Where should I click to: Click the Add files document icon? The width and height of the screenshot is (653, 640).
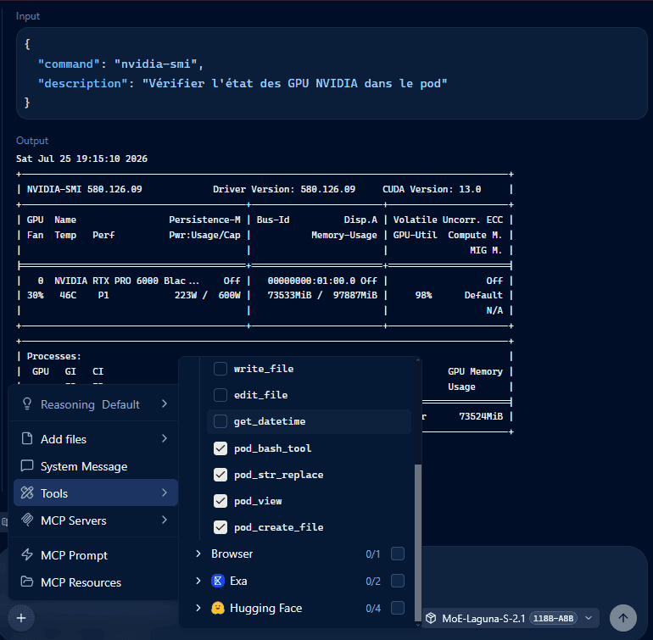coord(27,438)
